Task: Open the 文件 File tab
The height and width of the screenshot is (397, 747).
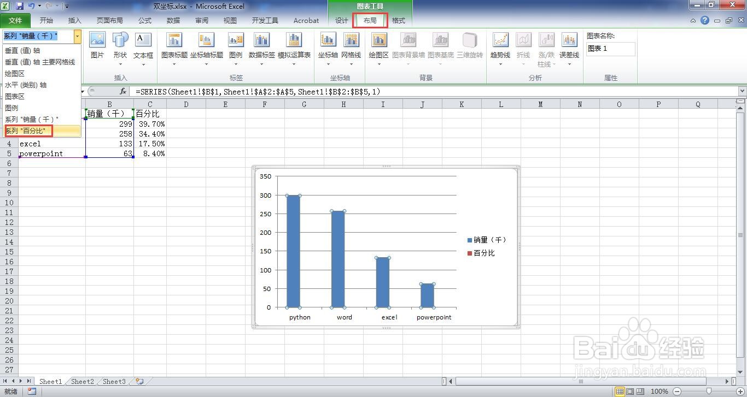Action: click(x=15, y=20)
